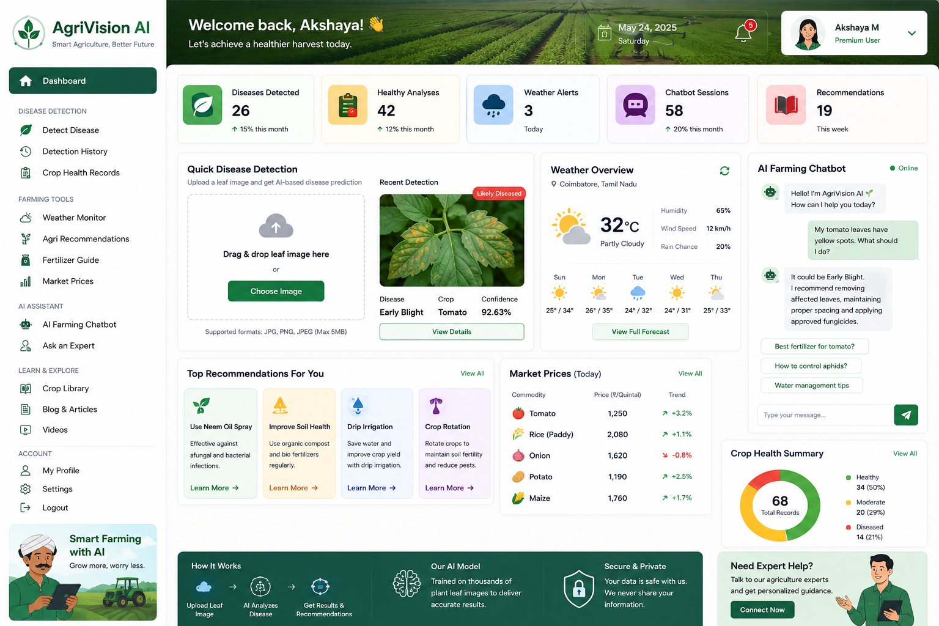Click the notification bell icon
The width and height of the screenshot is (939, 626).
[x=743, y=32]
